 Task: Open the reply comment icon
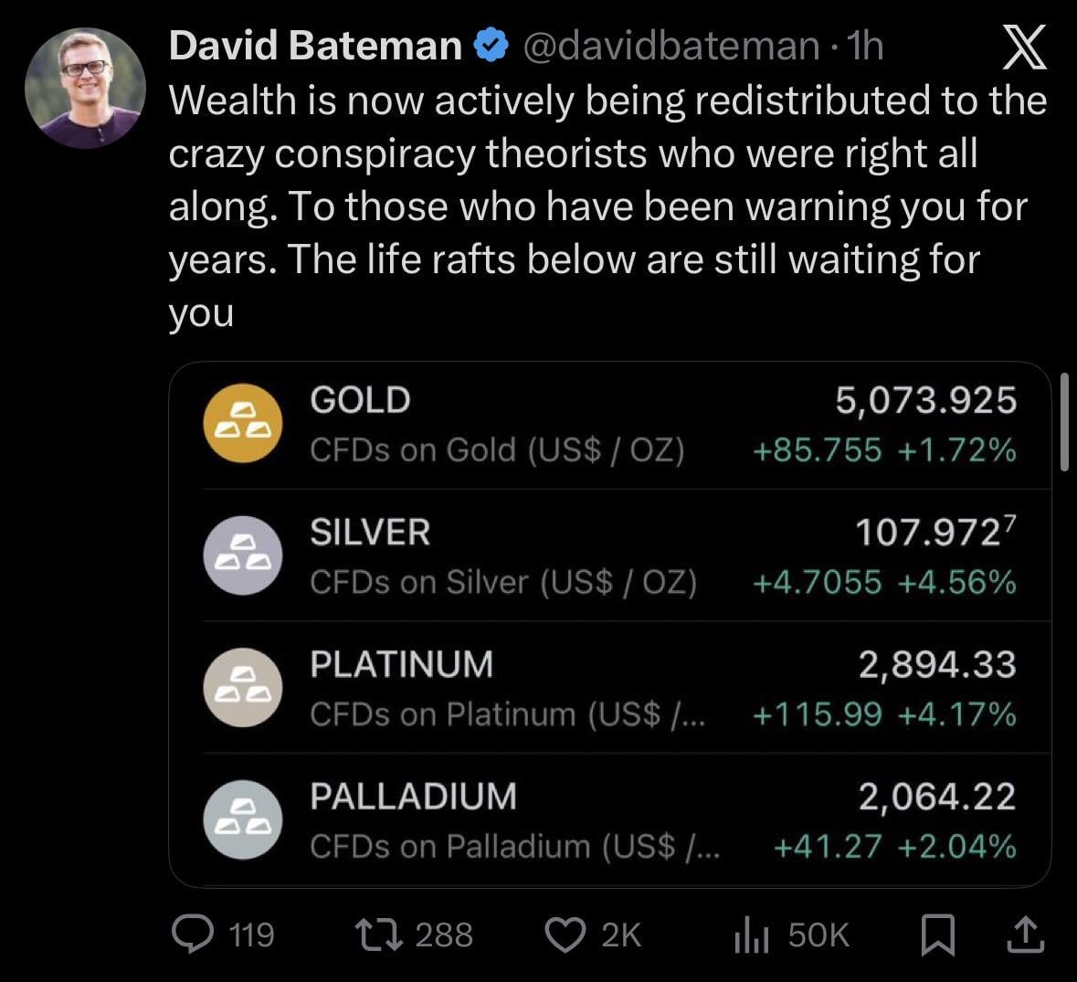(x=193, y=934)
